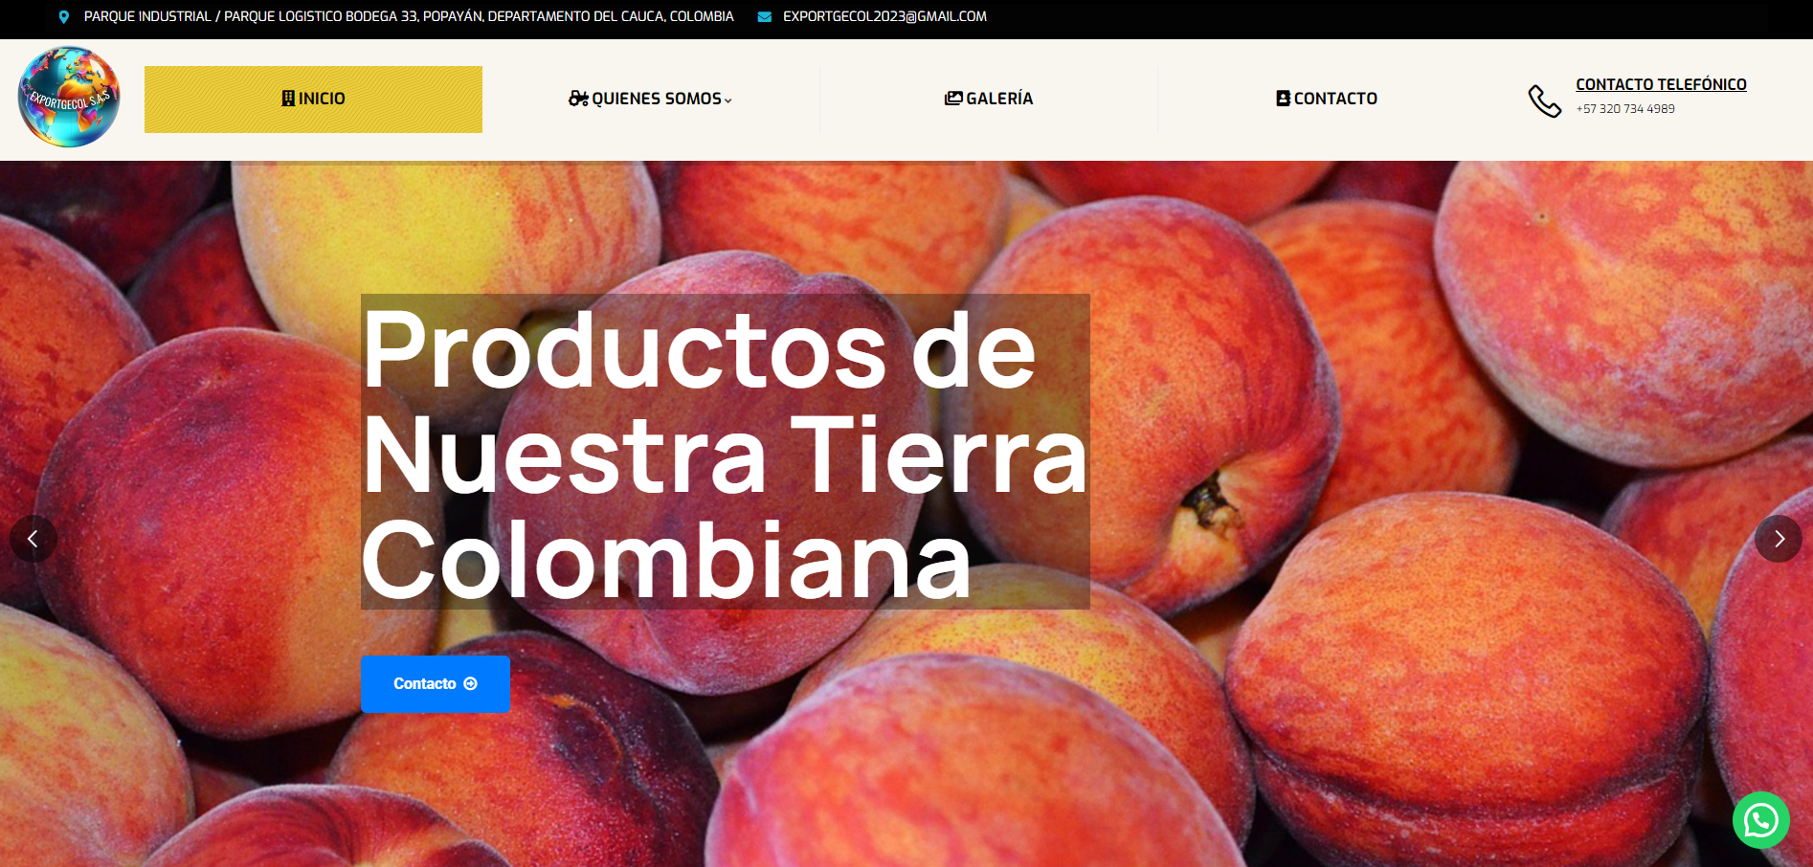Click the location pin icon
Image resolution: width=1813 pixels, height=867 pixels.
[x=64, y=17]
